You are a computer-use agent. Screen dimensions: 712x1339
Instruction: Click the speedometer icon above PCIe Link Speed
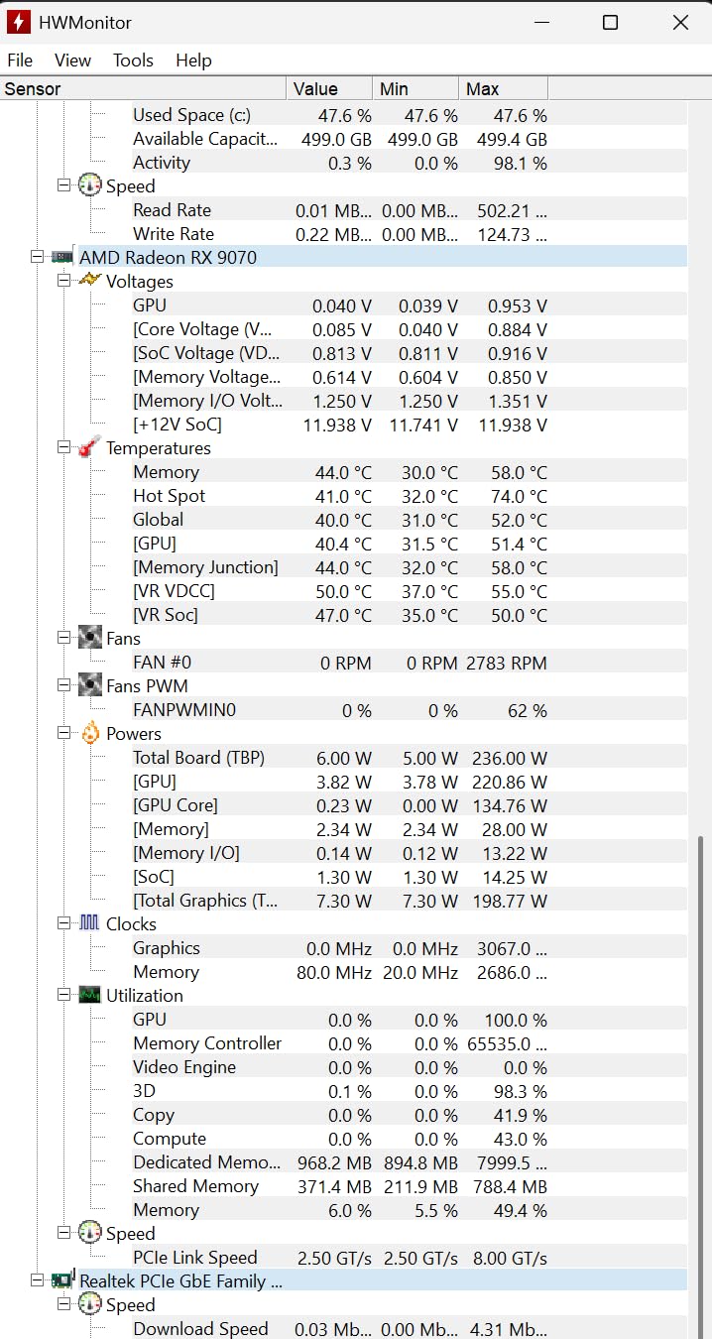90,1233
